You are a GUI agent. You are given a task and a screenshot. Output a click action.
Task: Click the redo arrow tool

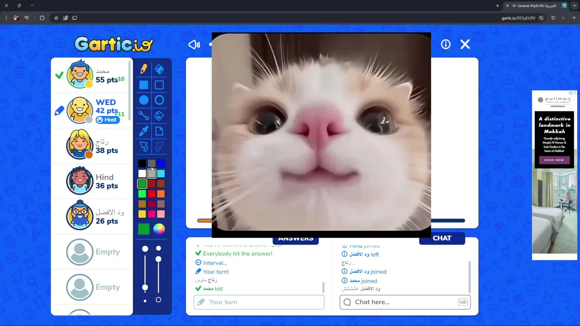point(159,147)
